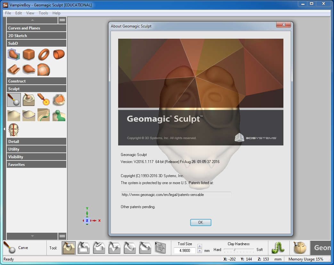Toggle the ball-shaped carve tool option
The image size is (334, 265).
coord(69,248)
